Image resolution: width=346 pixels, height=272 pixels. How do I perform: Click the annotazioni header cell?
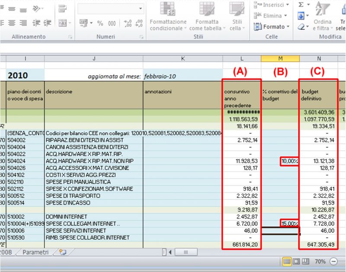tap(183, 95)
